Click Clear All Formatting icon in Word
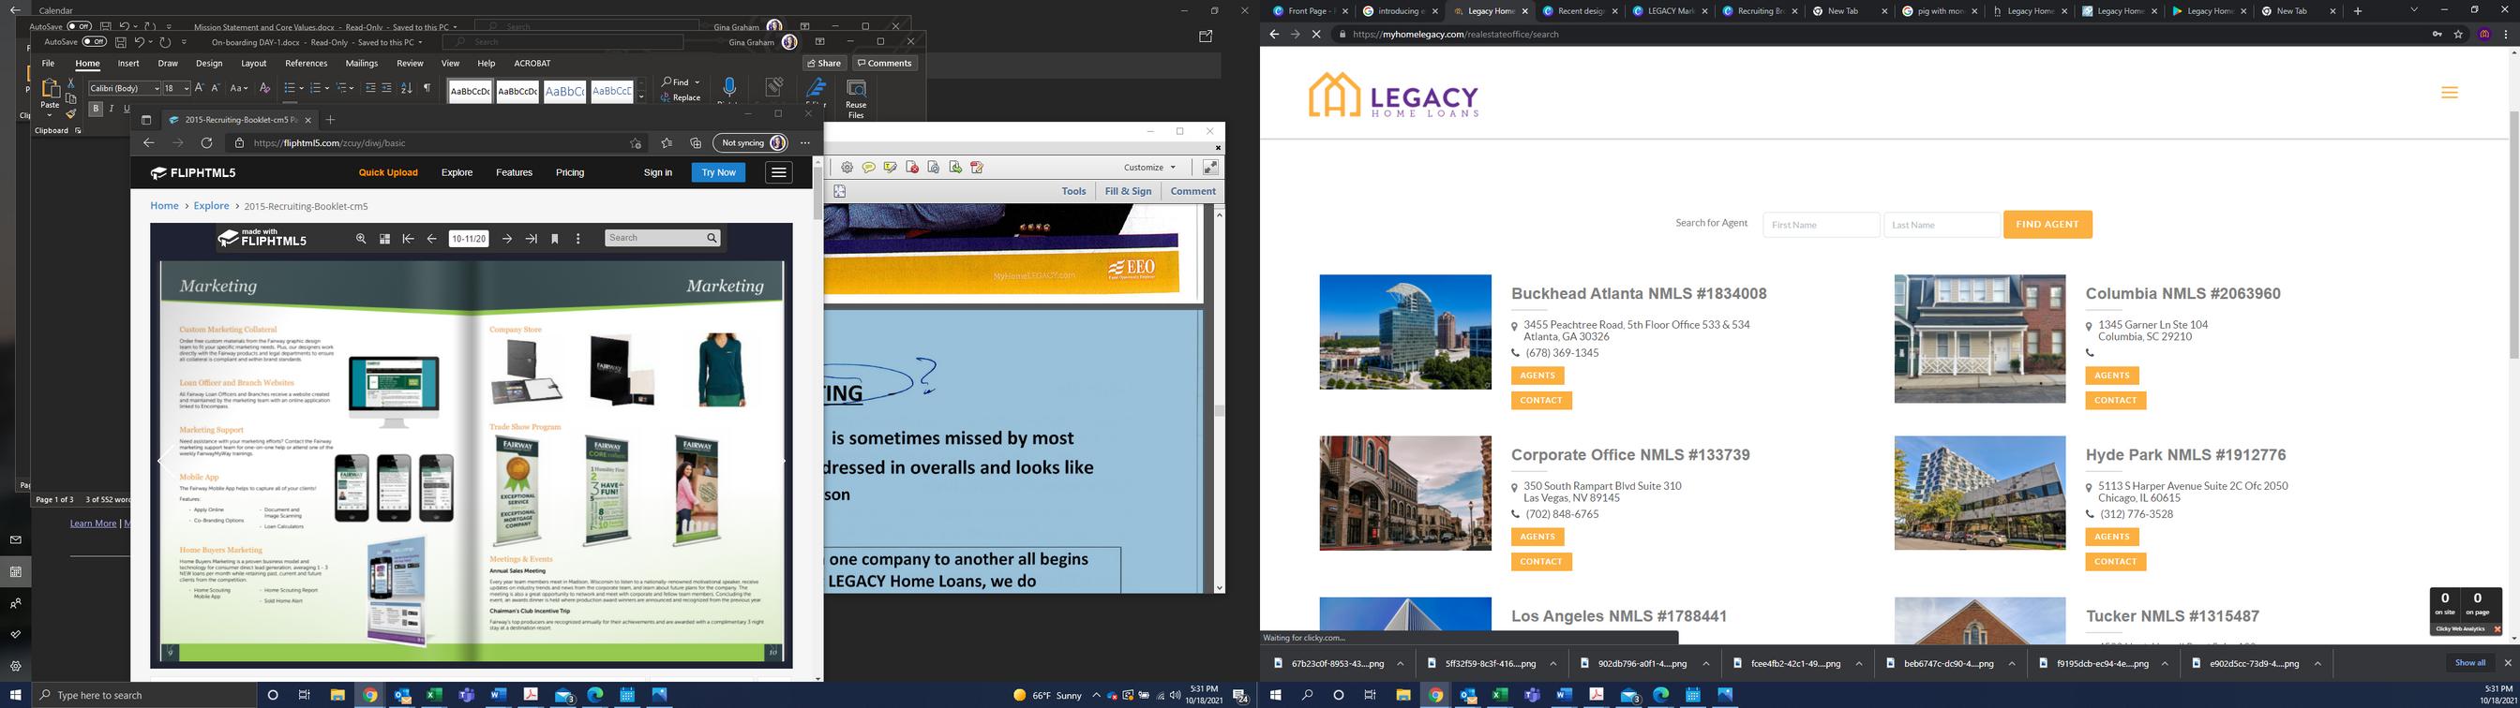The height and width of the screenshot is (708, 2520). click(264, 88)
